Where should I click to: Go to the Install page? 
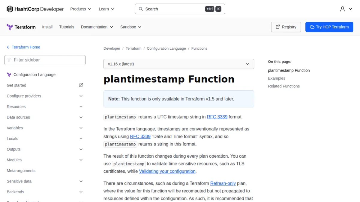(47, 27)
